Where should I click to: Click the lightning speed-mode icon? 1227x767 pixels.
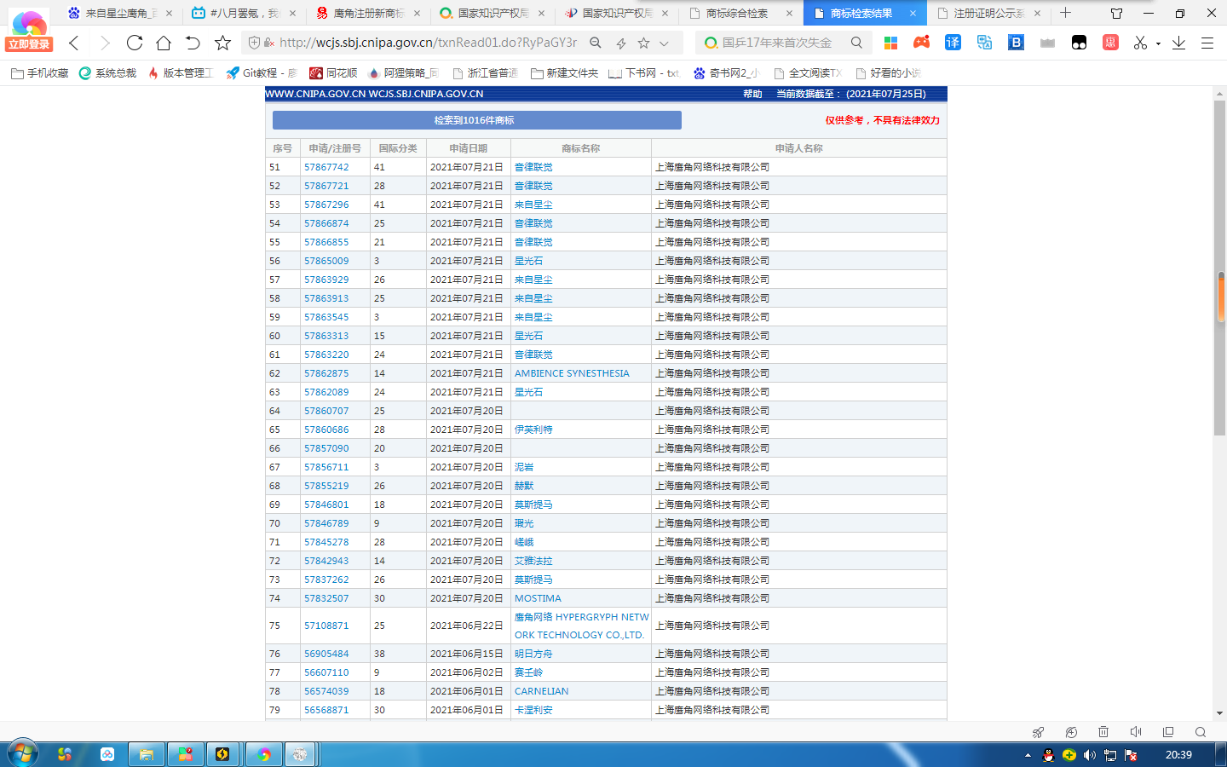tap(620, 43)
